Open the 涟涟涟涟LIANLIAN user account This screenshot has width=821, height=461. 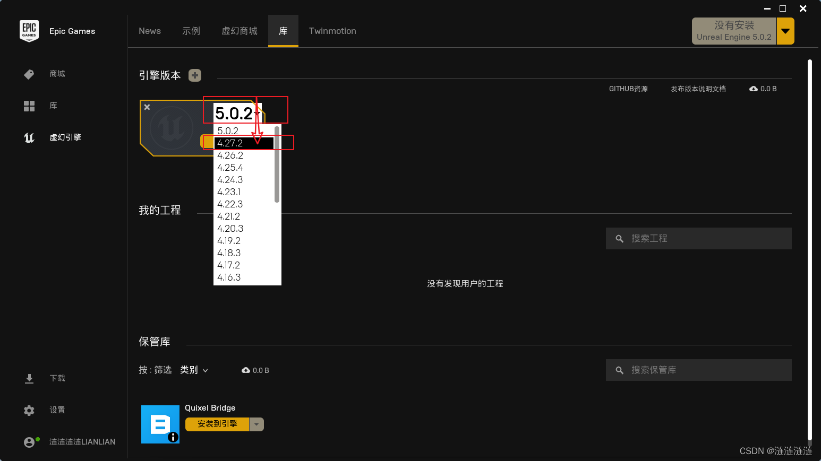point(70,442)
